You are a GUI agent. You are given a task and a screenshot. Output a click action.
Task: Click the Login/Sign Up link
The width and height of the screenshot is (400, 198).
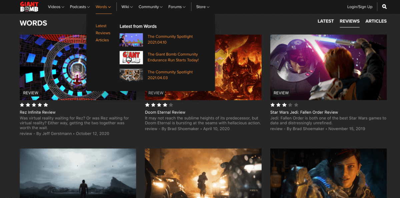(359, 6)
